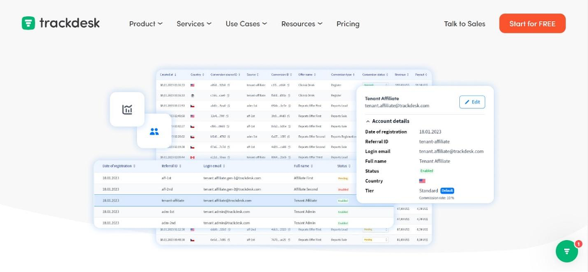This screenshot has width=588, height=272.
Task: Click the Disabled status badge for aff-2nd
Action: [343, 190]
